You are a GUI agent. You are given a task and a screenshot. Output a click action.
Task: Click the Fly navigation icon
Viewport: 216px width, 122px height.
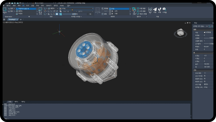155,9
